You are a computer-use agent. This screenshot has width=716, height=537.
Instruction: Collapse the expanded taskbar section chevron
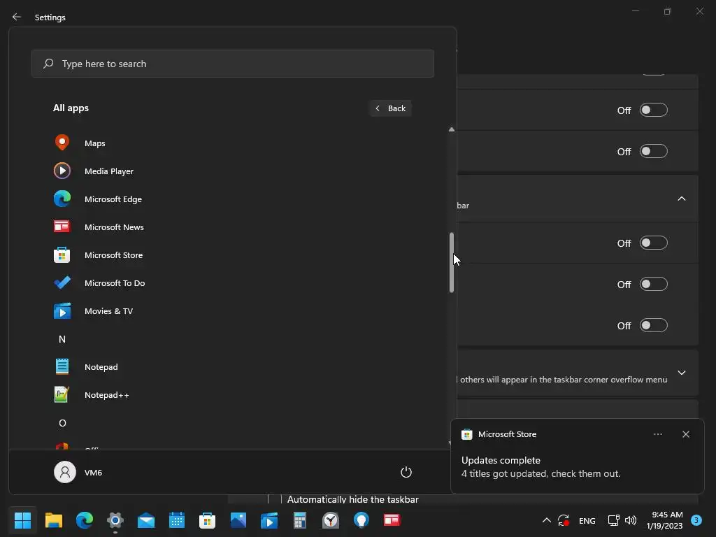(681, 199)
